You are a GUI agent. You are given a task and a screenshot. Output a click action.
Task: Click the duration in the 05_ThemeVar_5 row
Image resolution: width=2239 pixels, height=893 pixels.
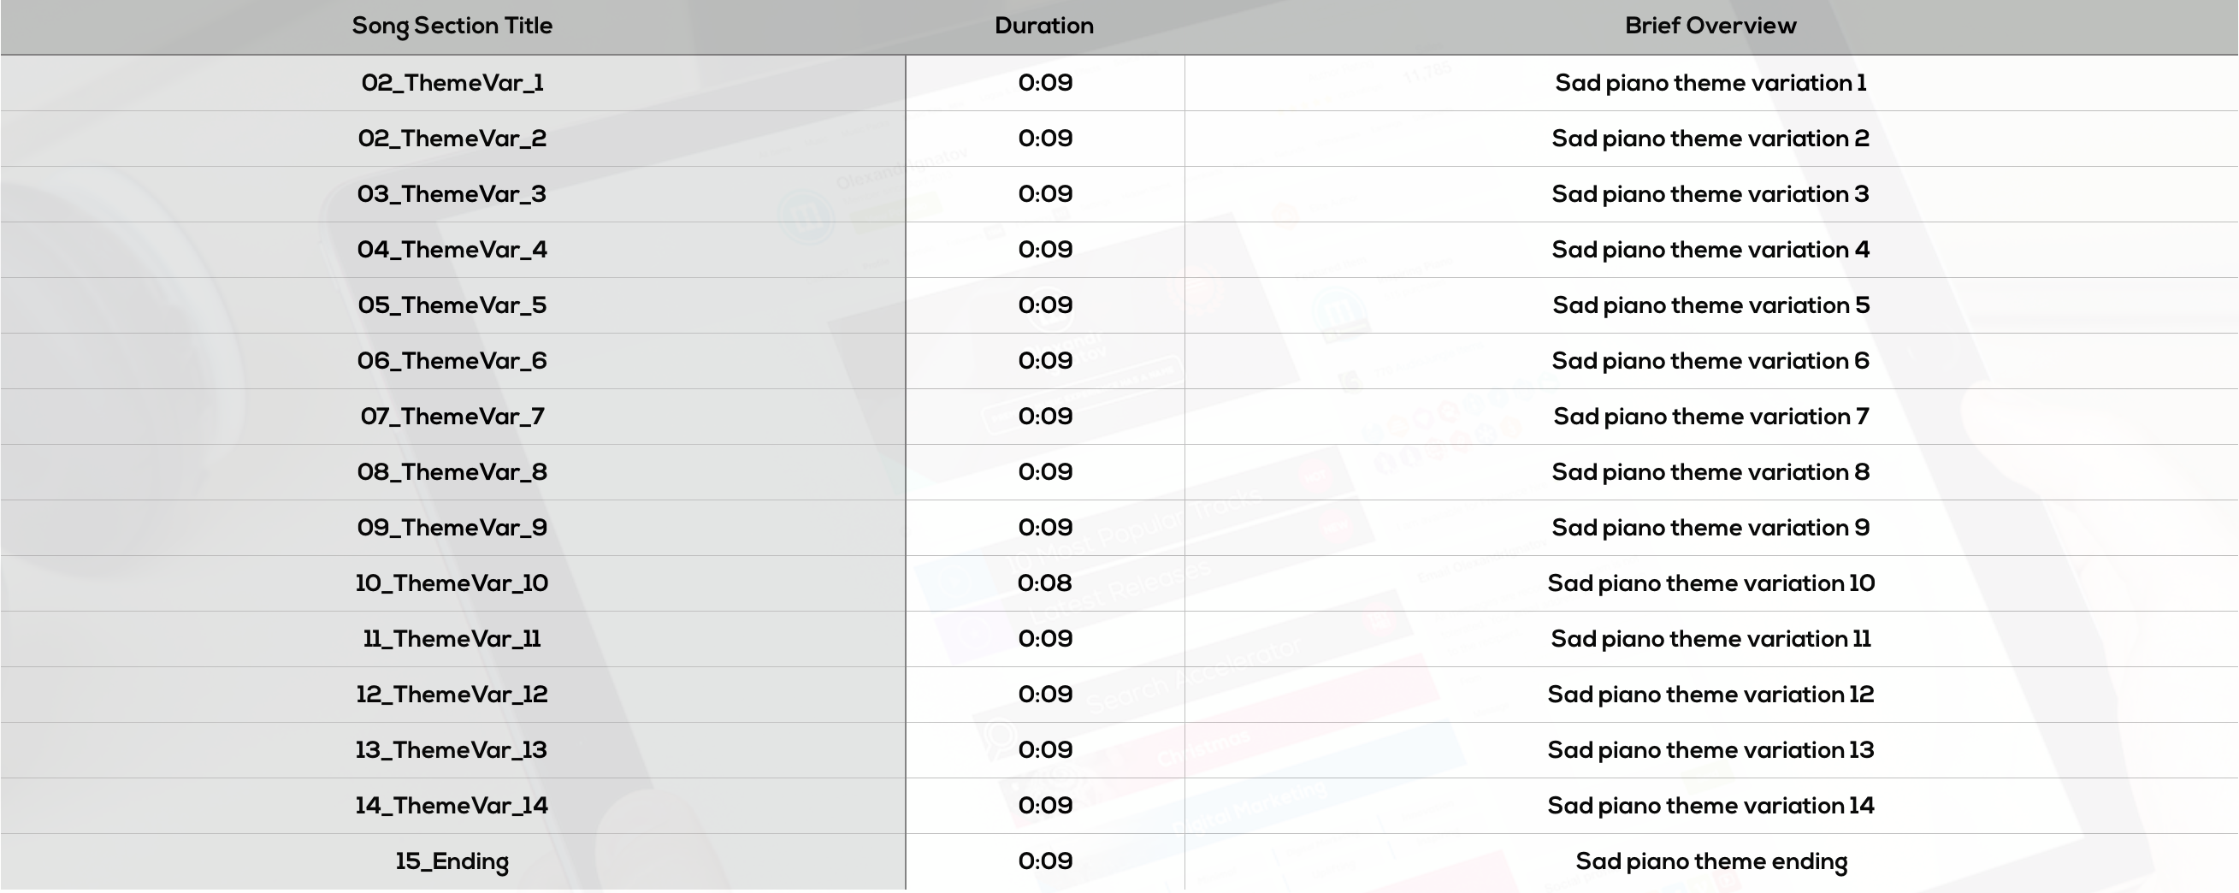point(1045,305)
